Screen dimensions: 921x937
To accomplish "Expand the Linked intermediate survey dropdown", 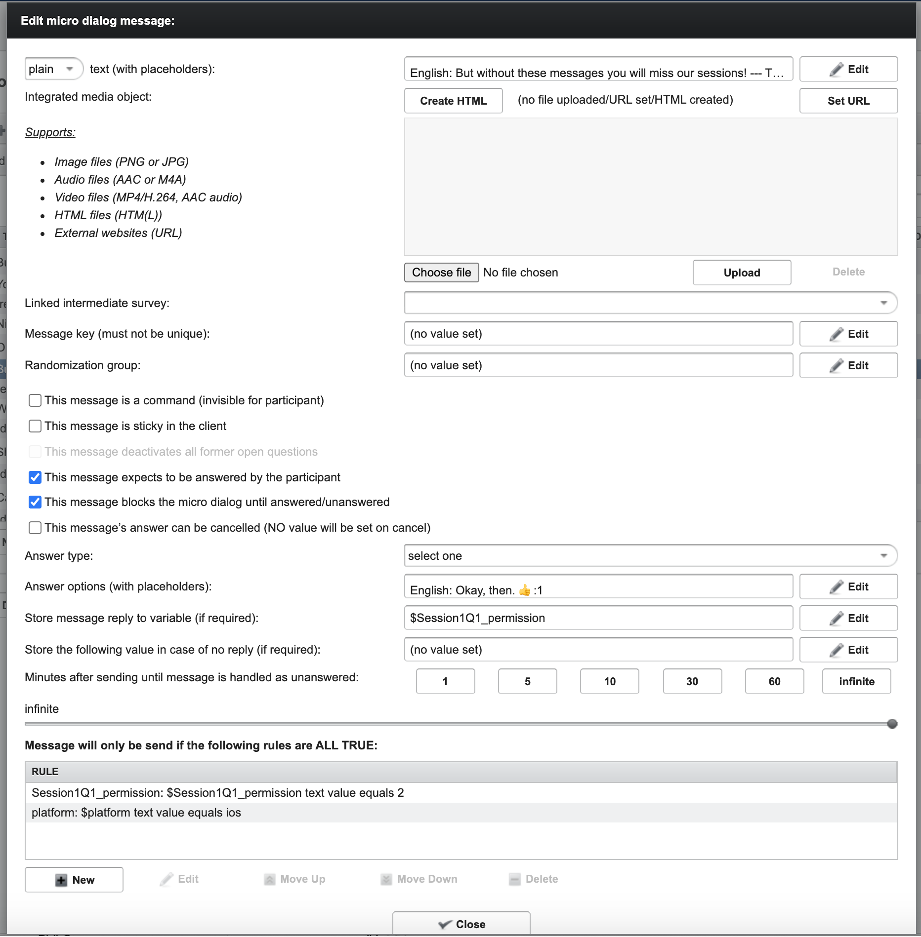I will 650,303.
